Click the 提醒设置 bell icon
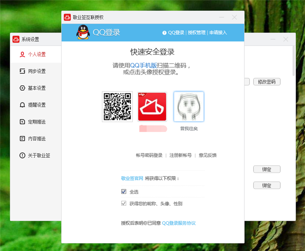Image resolution: width=305 pixels, height=251 pixels. [x=22, y=105]
